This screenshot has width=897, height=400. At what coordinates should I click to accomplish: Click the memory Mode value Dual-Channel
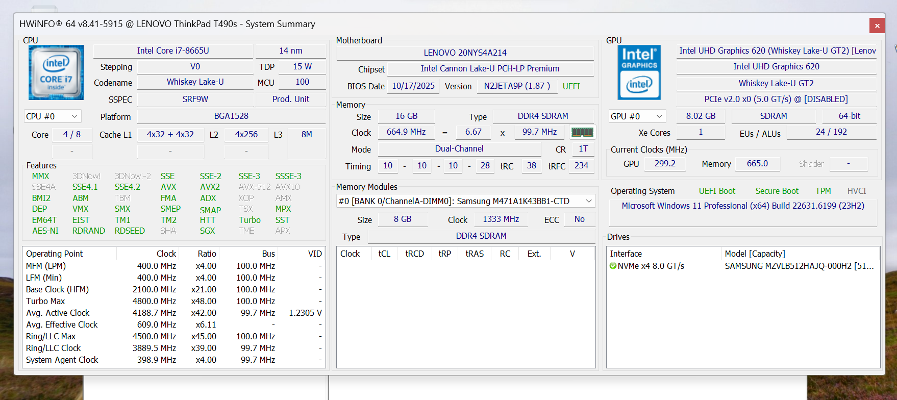point(459,148)
